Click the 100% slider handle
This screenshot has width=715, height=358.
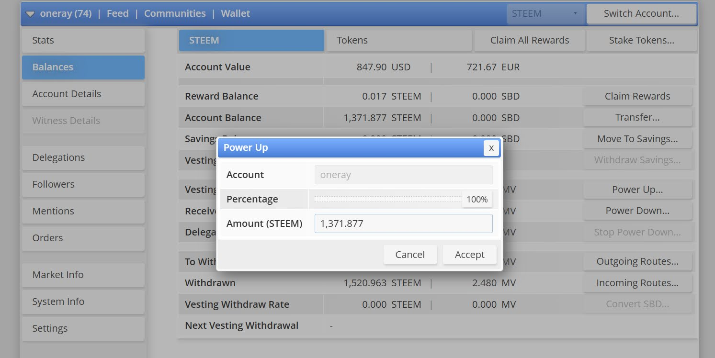477,199
